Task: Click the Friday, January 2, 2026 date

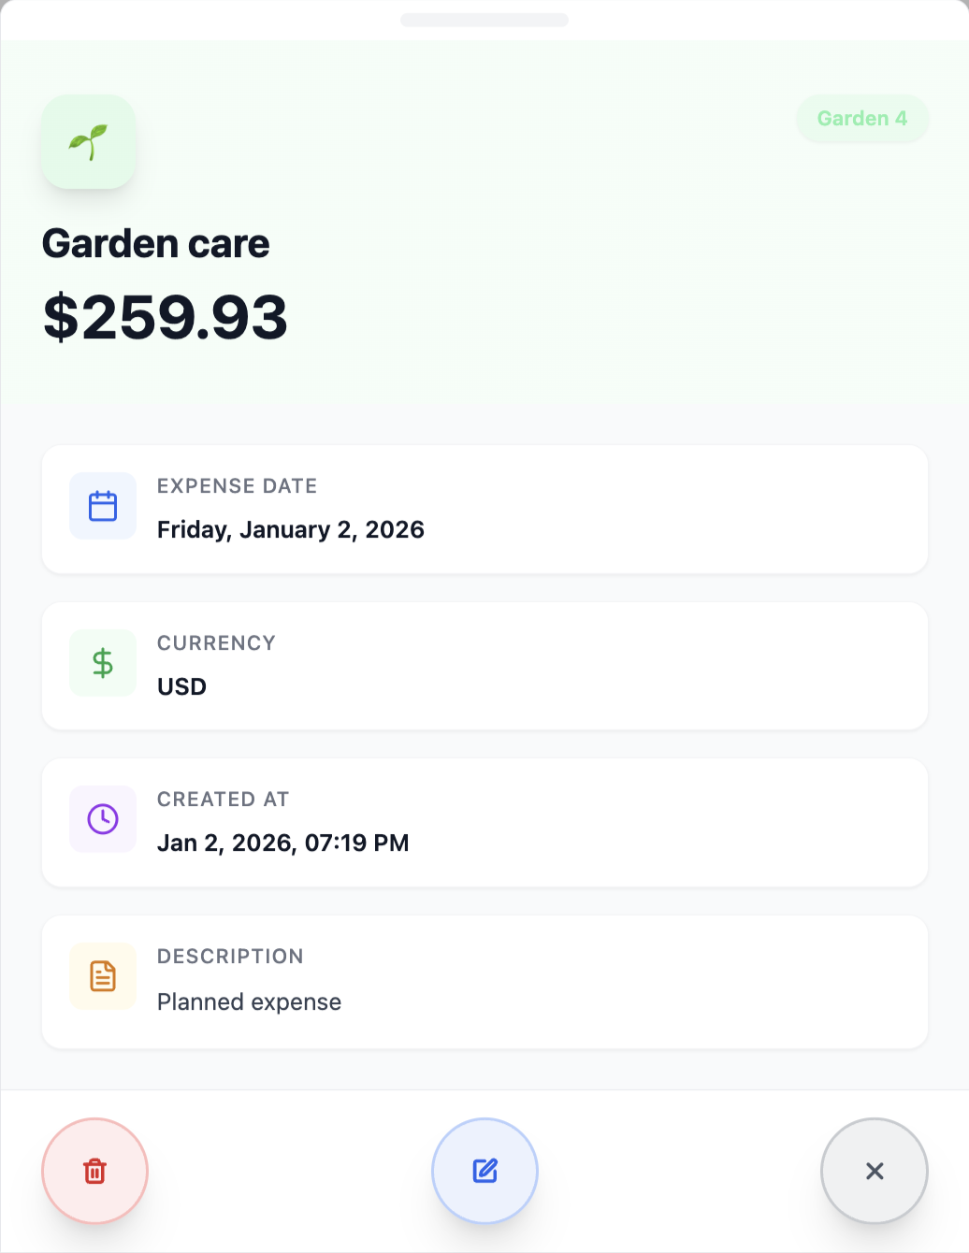Action: pos(290,529)
